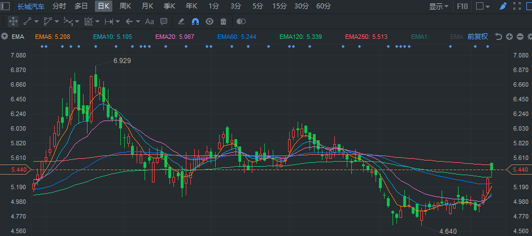This screenshot has width=532, height=236.
Task: Click the EMA indicator name label
Action: point(18,37)
